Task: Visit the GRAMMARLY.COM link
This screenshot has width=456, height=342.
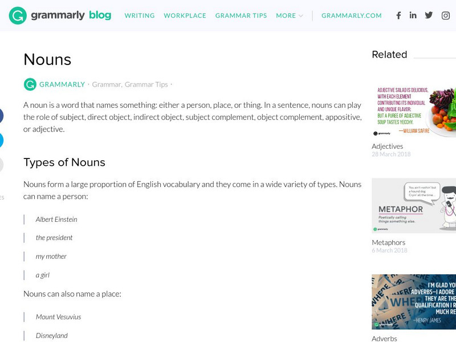Action: tap(352, 15)
